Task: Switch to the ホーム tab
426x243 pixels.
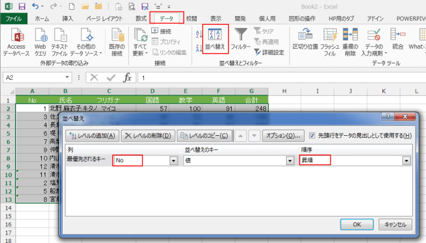Action: [42, 18]
